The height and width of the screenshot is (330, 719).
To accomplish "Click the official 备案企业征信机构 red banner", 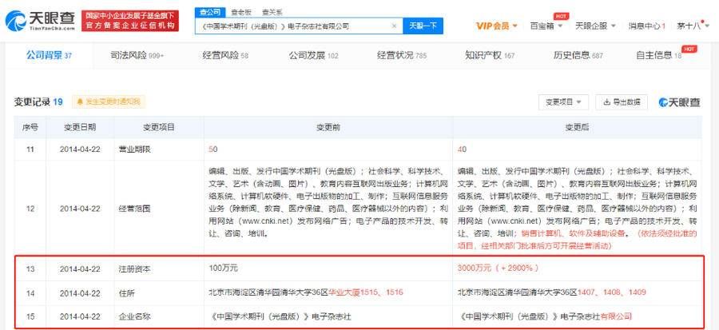I will (130, 21).
